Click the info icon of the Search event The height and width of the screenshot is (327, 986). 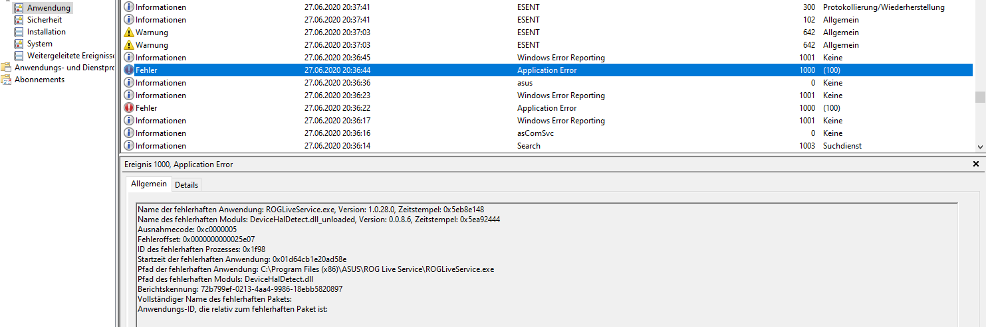(x=129, y=146)
